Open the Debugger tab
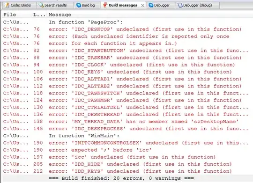 coord(161,5)
